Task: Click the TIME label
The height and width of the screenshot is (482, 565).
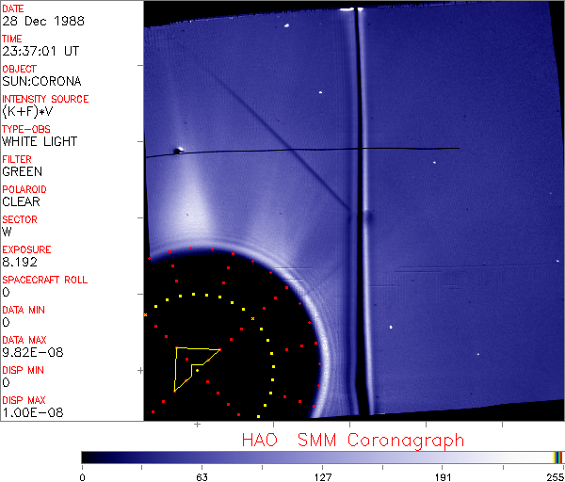Action: (12, 39)
